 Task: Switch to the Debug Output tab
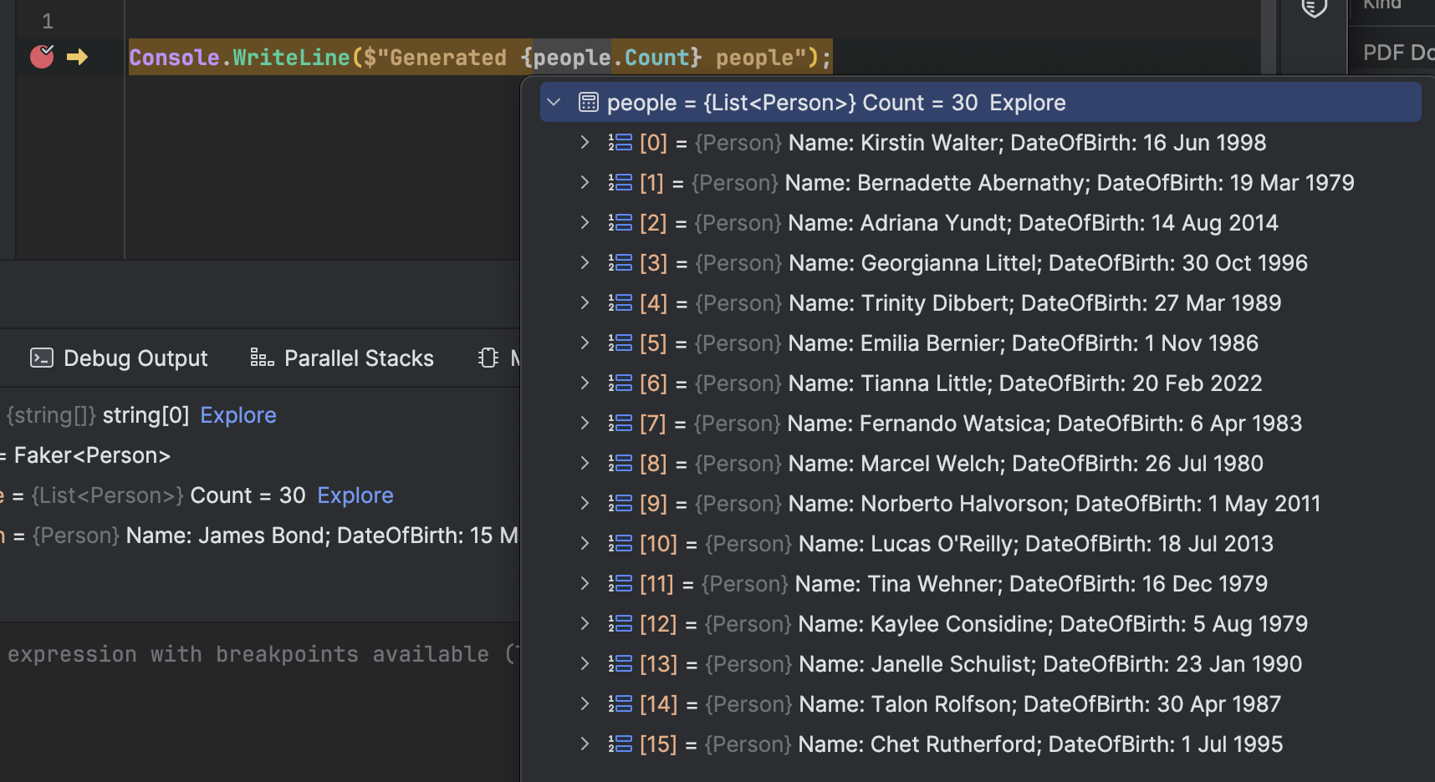point(135,358)
